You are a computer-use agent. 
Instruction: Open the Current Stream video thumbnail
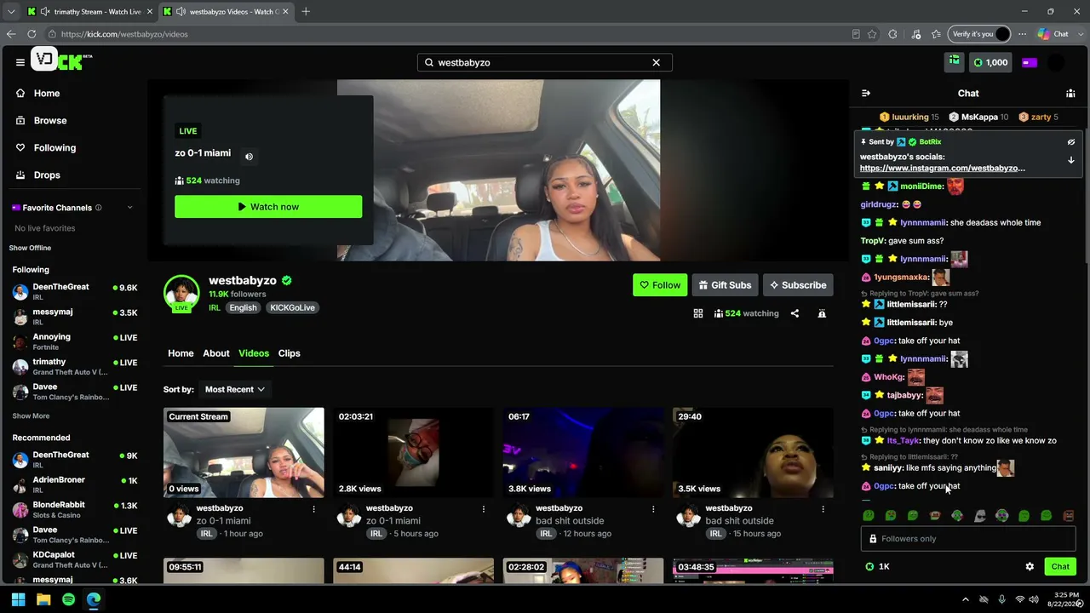tap(244, 453)
